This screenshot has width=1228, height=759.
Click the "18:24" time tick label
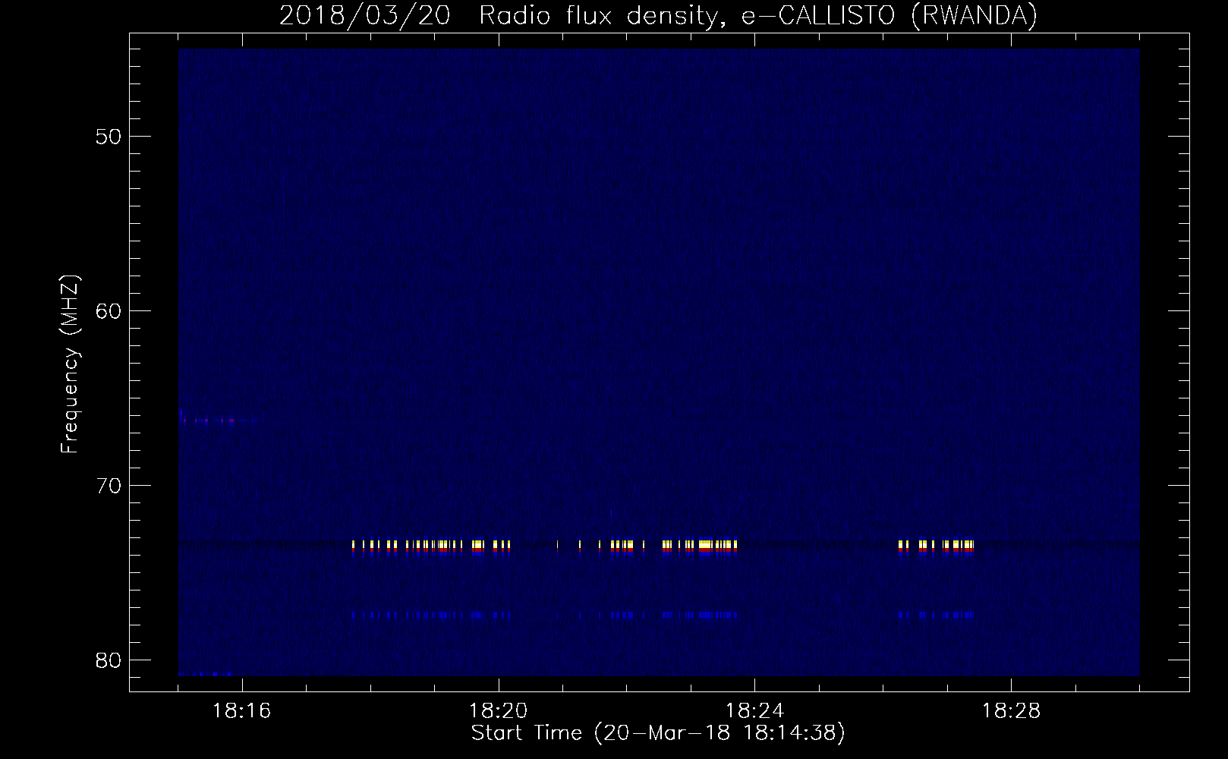(754, 711)
